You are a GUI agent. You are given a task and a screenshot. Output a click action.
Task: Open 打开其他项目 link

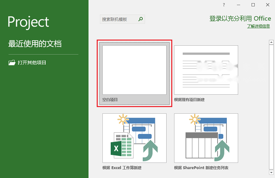tap(32, 63)
